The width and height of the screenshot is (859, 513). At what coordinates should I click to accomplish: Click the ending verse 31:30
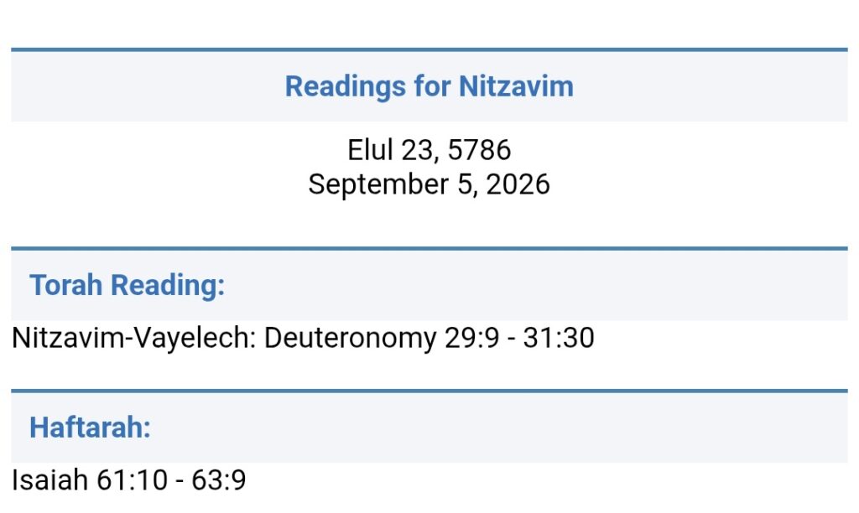(x=558, y=337)
